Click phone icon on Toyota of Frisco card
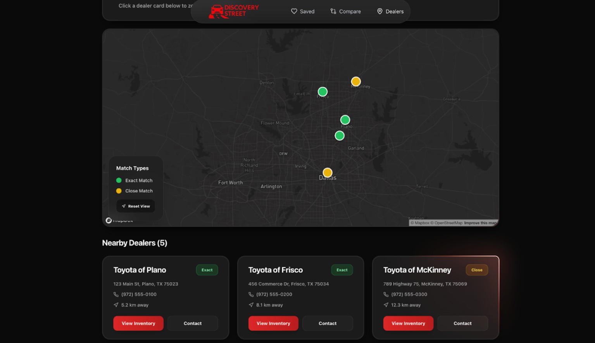The height and width of the screenshot is (343, 595). pyautogui.click(x=251, y=294)
